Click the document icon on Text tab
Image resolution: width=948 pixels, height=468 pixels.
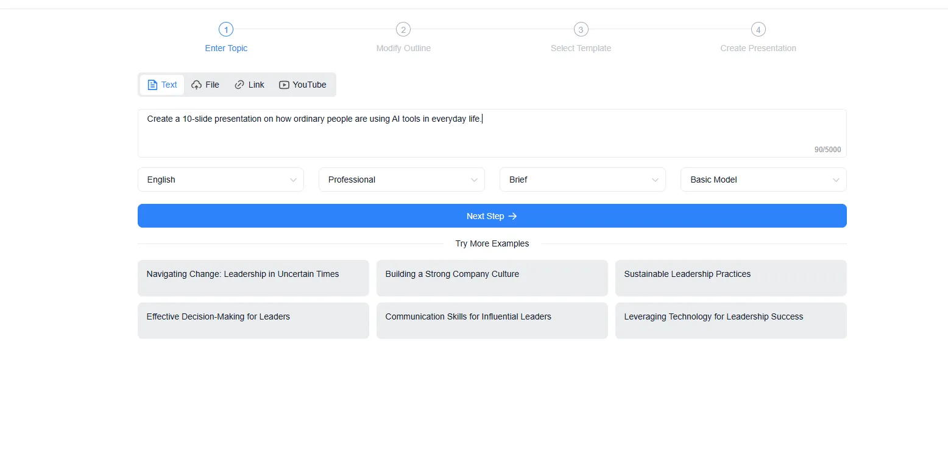[x=152, y=85]
